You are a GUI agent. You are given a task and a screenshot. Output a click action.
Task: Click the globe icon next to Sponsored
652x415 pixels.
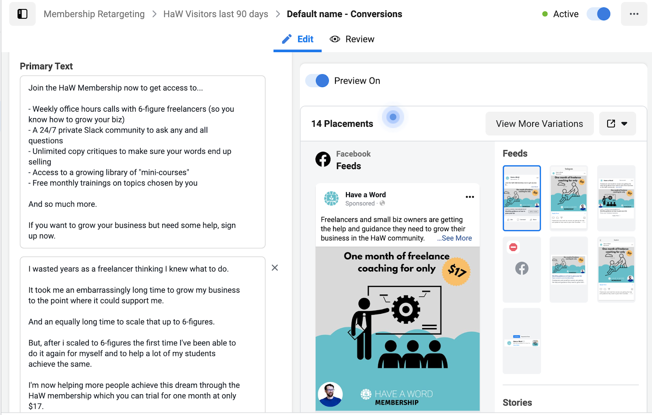click(x=382, y=203)
